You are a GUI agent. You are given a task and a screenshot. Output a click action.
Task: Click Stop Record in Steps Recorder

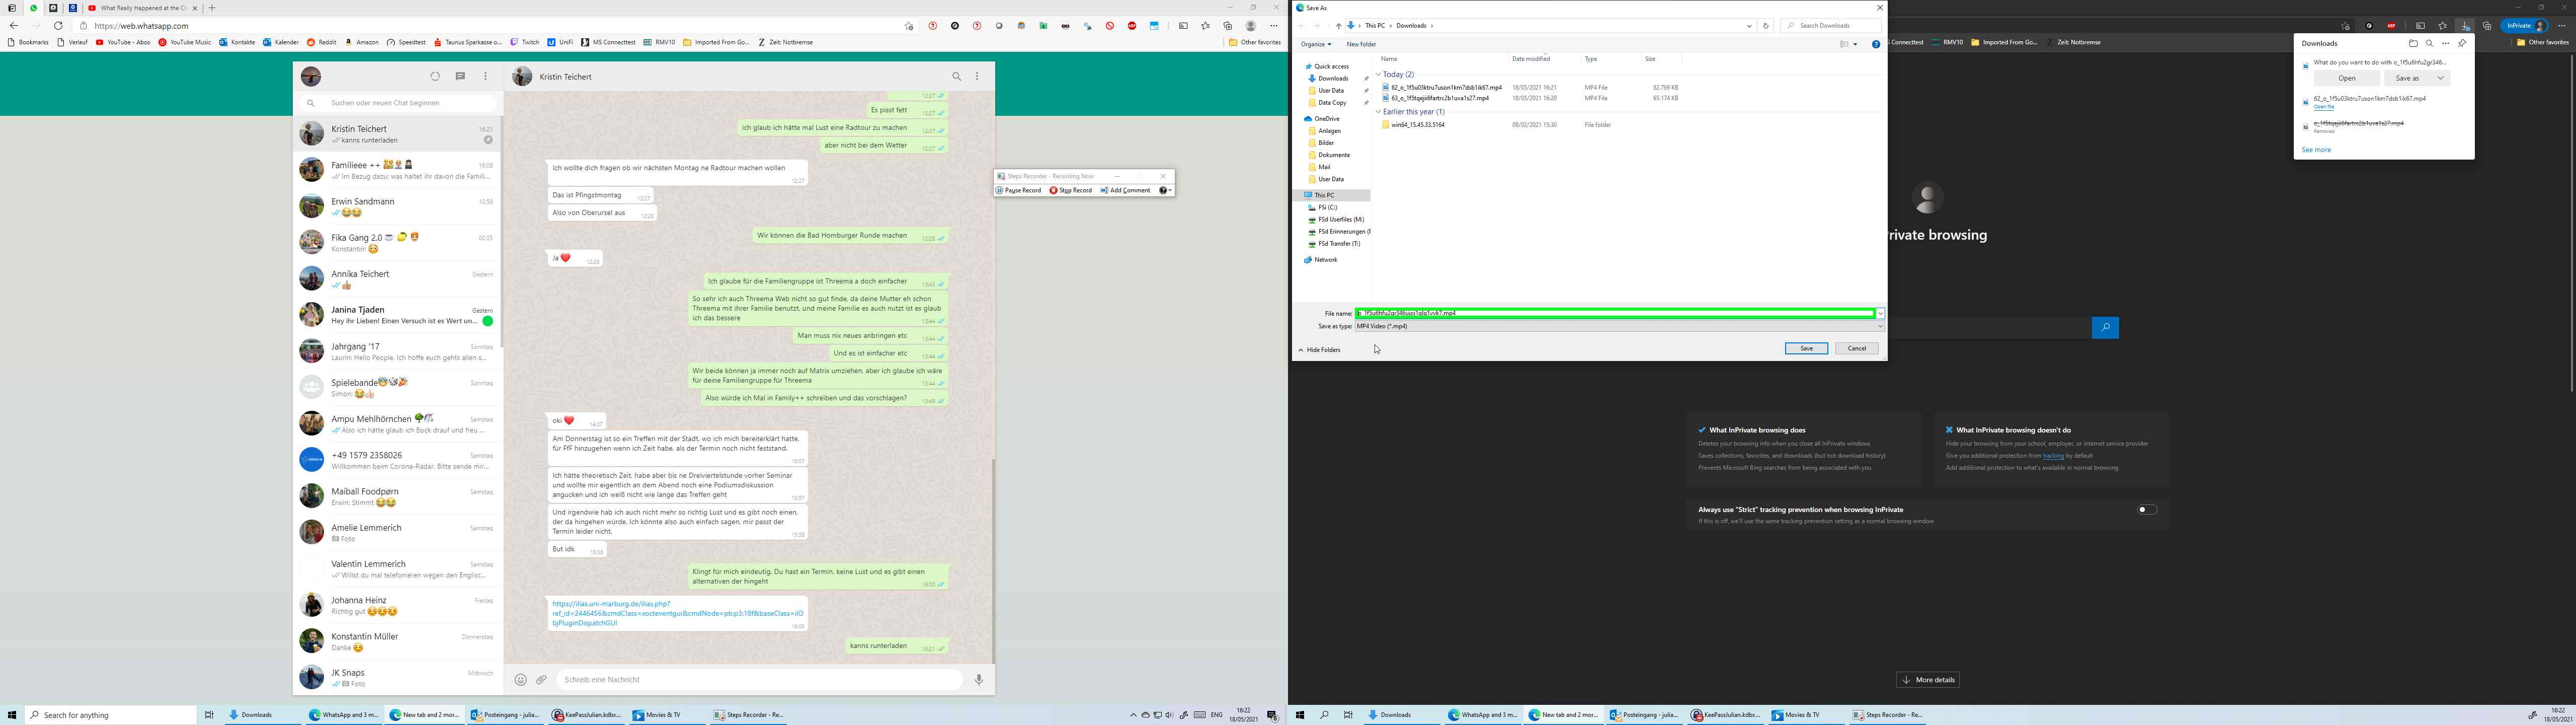(1070, 190)
